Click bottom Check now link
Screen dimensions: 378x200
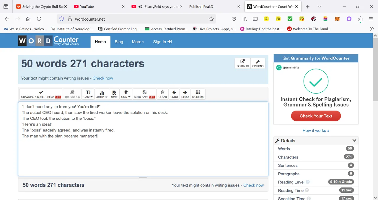[x=253, y=185]
